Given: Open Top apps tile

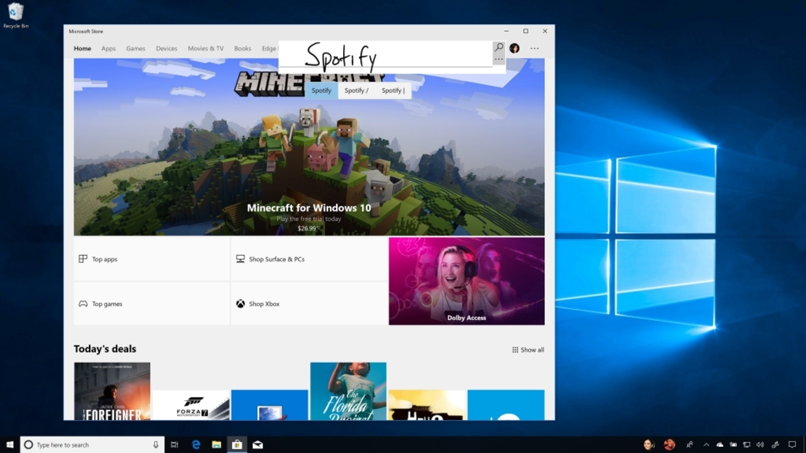Looking at the screenshot, I should 152,259.
